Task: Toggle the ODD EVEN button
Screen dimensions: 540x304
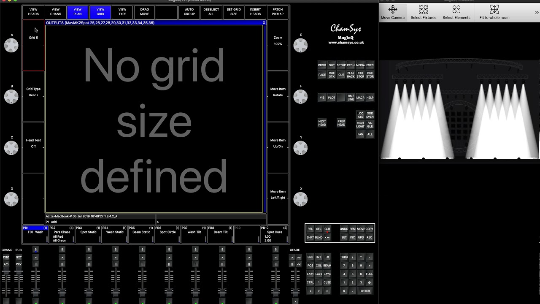Action: (x=370, y=115)
